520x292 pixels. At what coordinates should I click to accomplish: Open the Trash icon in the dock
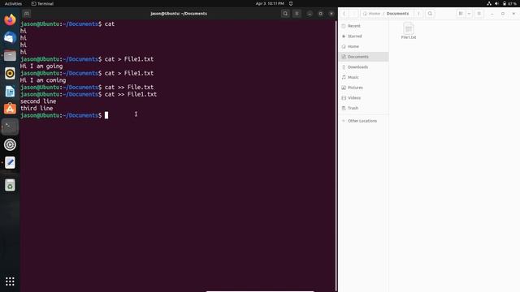pos(10,185)
